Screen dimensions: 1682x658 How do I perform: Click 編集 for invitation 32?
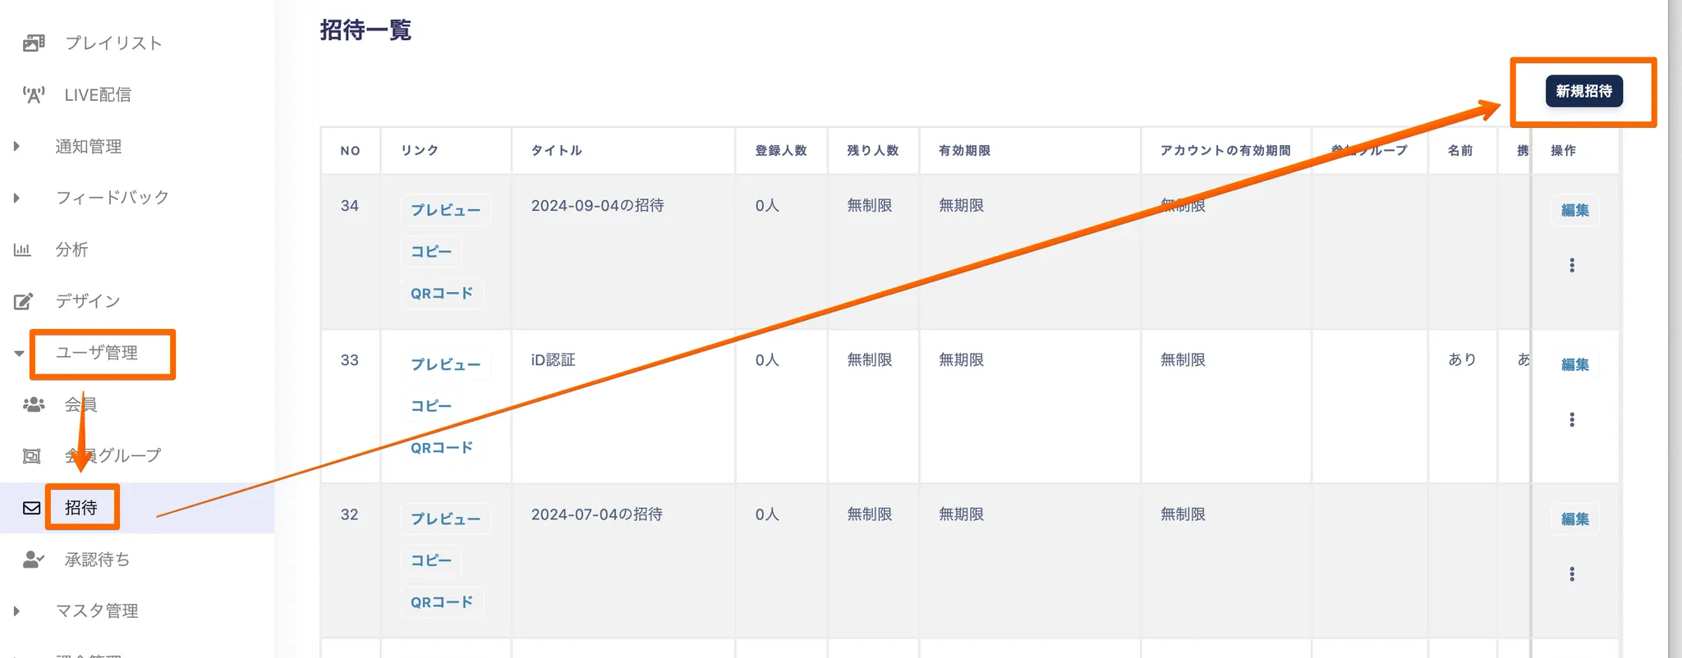click(1575, 519)
